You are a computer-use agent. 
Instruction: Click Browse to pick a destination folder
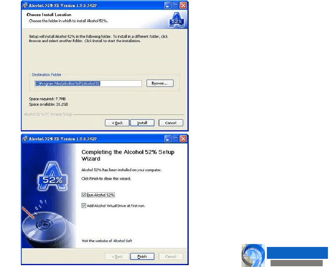click(x=160, y=83)
